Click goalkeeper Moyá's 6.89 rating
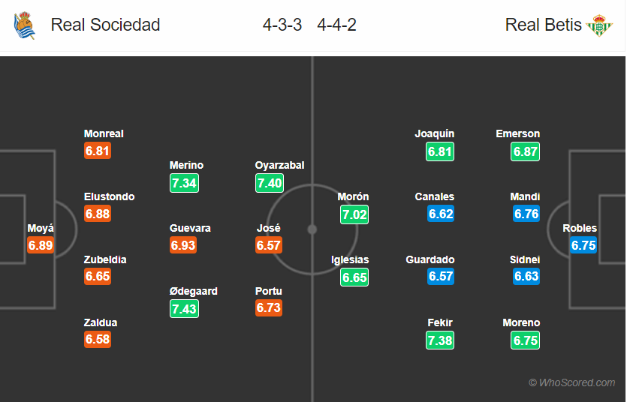This screenshot has height=402, width=627. 41,245
